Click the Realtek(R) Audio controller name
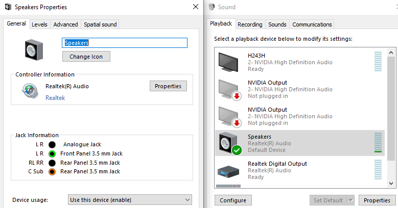 point(67,86)
